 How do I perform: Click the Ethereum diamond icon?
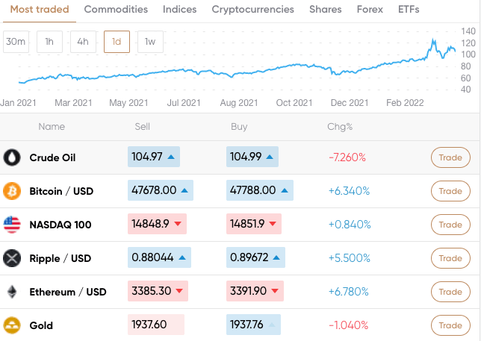(x=12, y=292)
